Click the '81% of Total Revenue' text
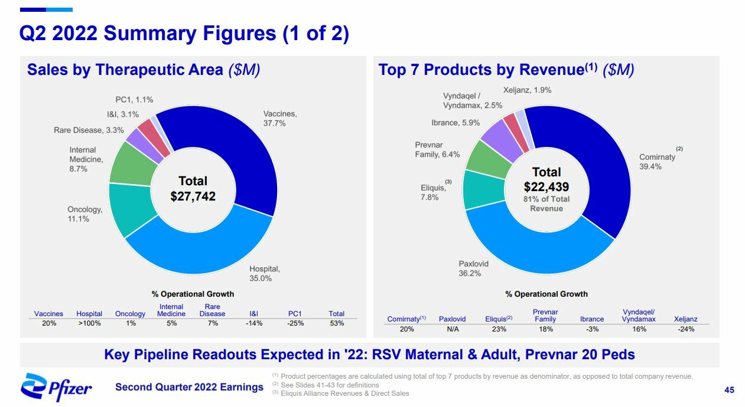This screenshot has height=407, width=745. 546,203
